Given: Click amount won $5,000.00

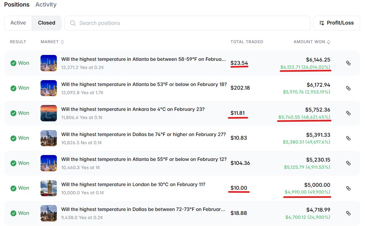Looking at the screenshot, I should [317, 185].
